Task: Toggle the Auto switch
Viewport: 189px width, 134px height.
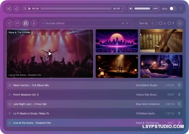Action: tap(173, 9)
